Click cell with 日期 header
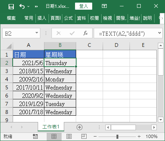Screen dimensions: 165x141 click(x=28, y=54)
